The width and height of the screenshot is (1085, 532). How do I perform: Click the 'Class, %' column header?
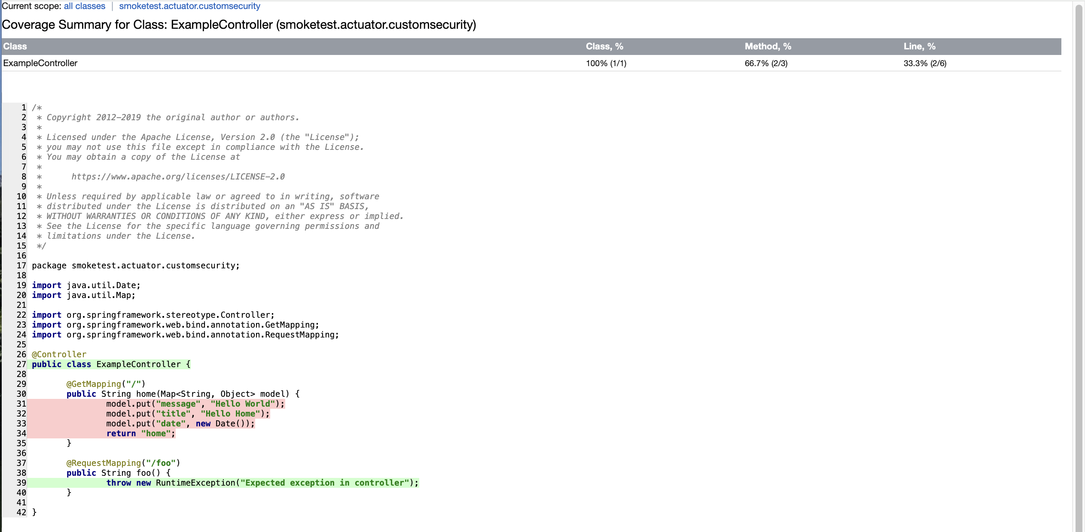tap(604, 46)
